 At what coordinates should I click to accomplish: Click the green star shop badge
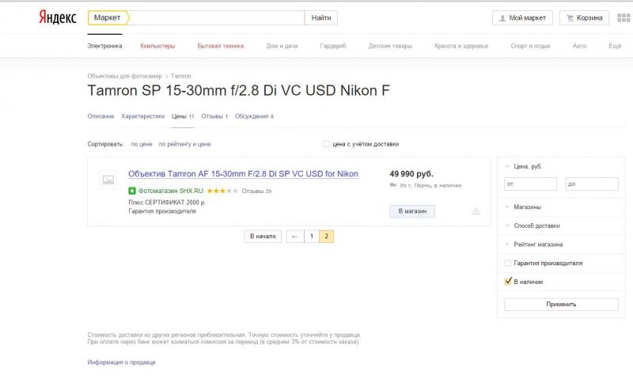click(132, 191)
